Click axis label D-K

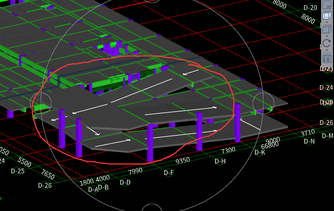pos(260,153)
